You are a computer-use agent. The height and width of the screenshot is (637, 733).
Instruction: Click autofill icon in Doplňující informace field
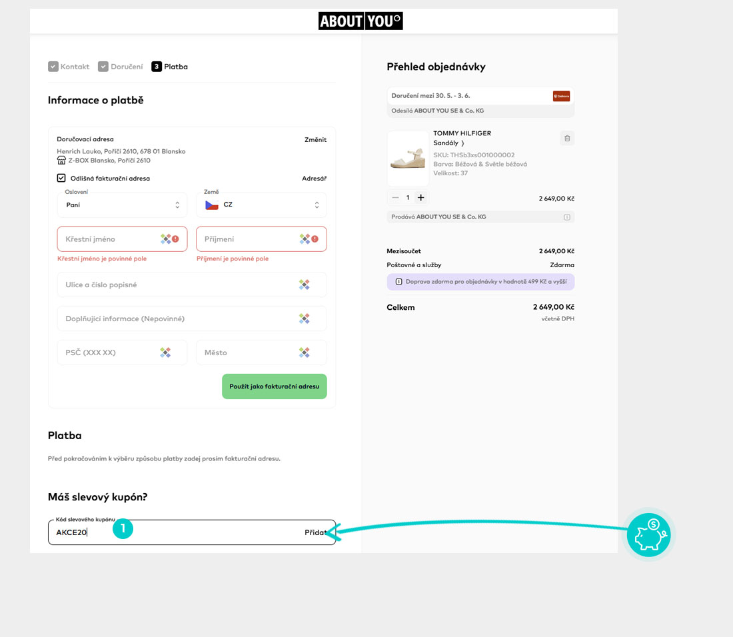pyautogui.click(x=305, y=318)
